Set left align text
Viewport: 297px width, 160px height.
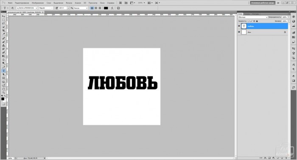click(x=92, y=8)
